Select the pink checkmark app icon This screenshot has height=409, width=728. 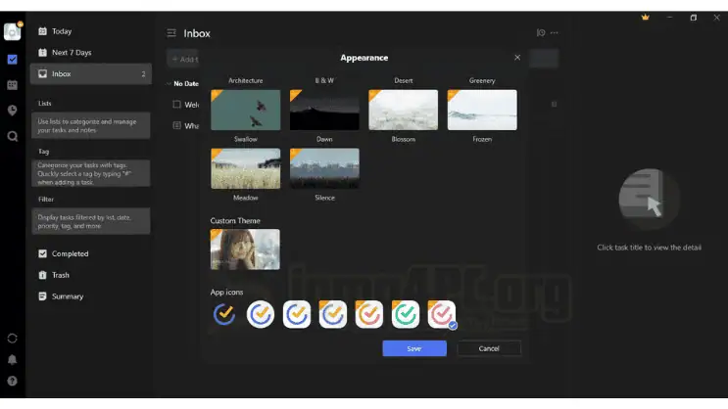coord(442,314)
